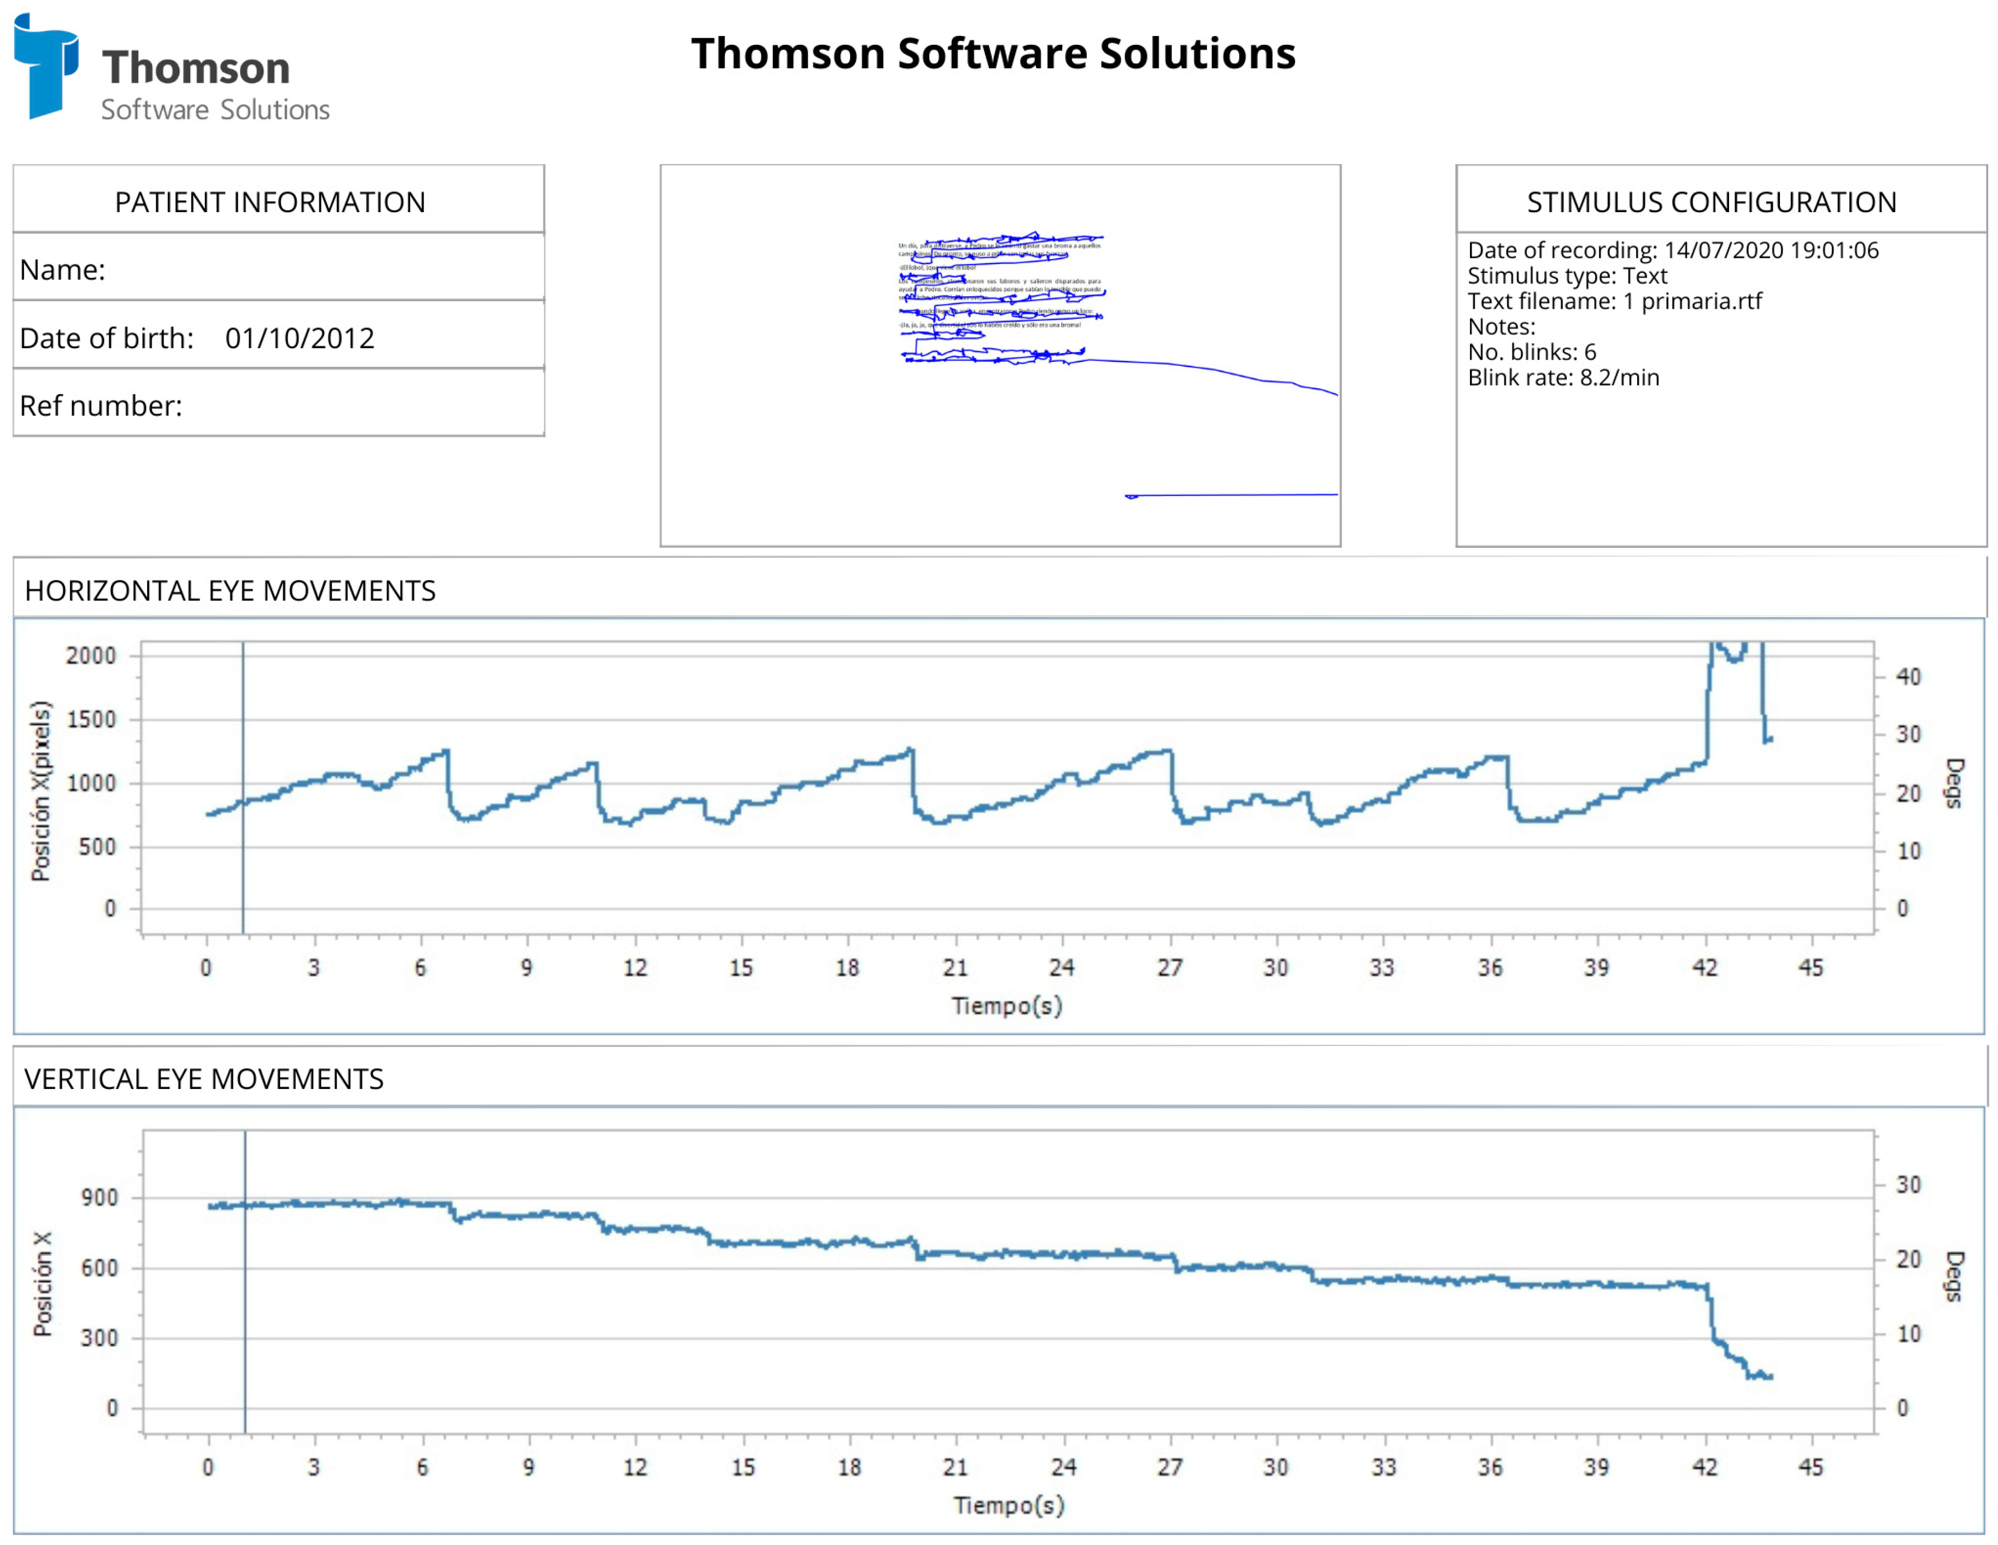Click the 42 second tick on vertical chart
Image resolution: width=1998 pixels, height=1545 pixels.
point(1704,1467)
